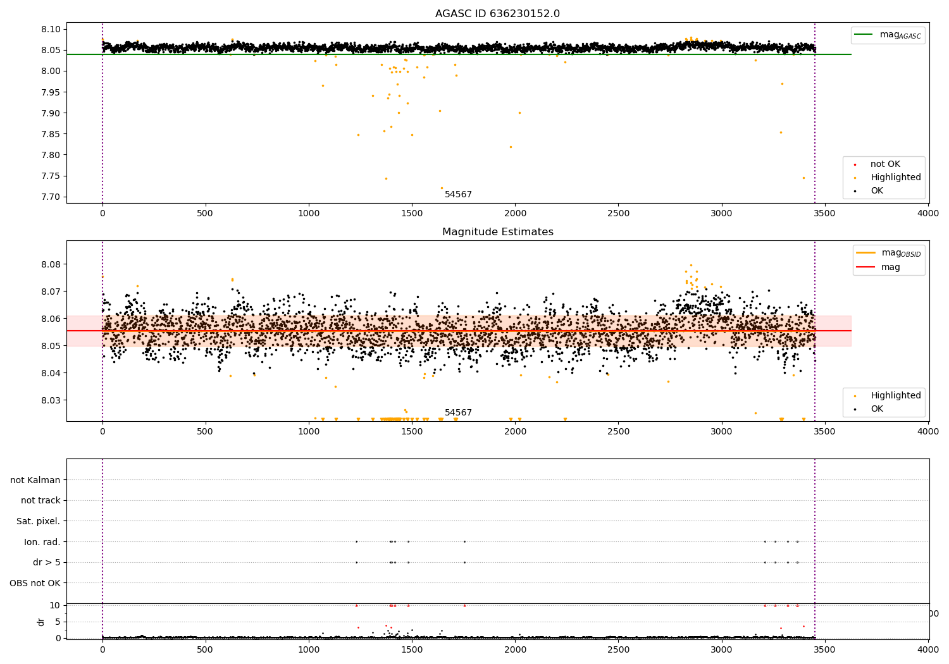This screenshot has width=949, height=664.
Task: Click the 500 x-axis tick of the top plot
Action: 206,214
